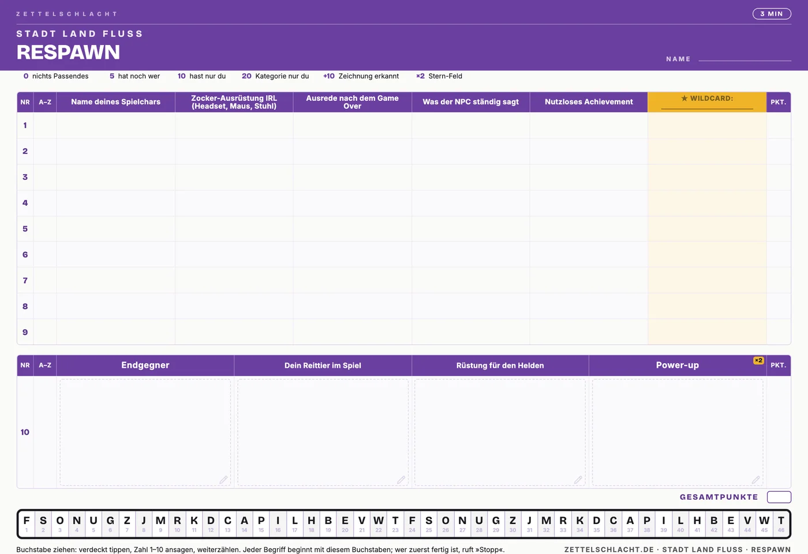Click the 3 MIN timer badge
The width and height of the screenshot is (808, 554).
point(772,14)
